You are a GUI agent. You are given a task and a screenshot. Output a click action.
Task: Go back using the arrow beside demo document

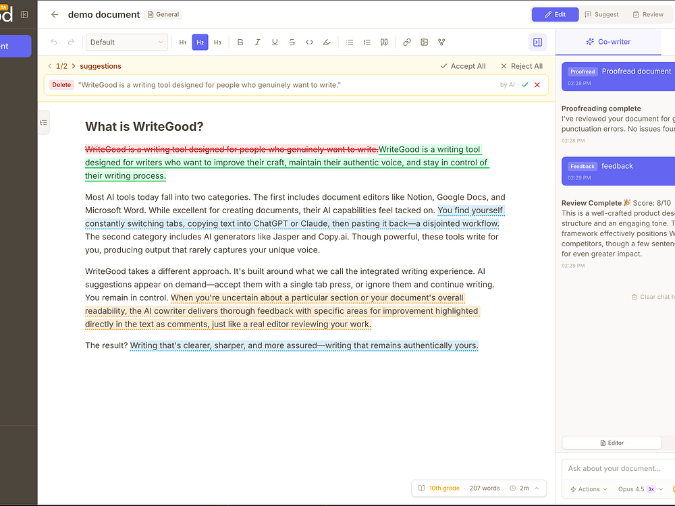pyautogui.click(x=55, y=15)
